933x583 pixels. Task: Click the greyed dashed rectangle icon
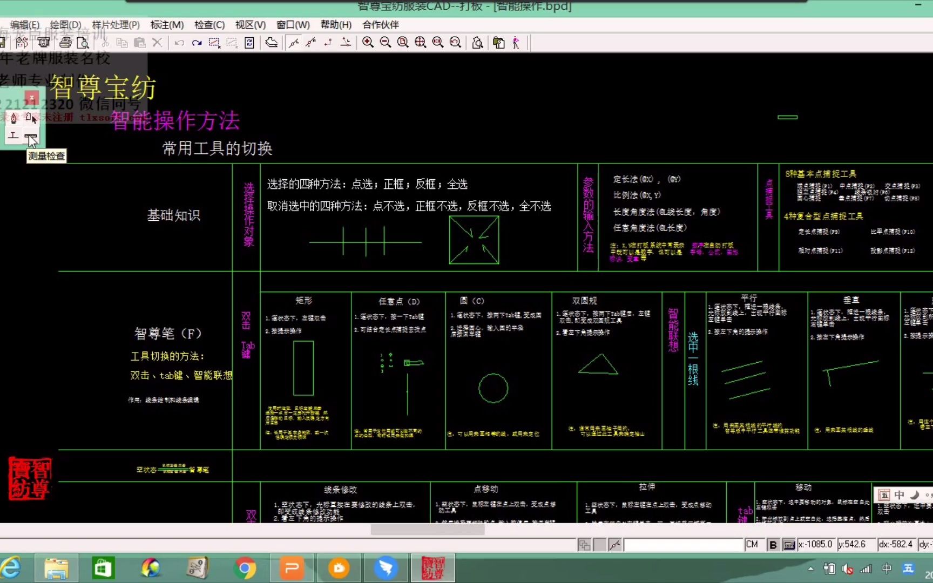(232, 43)
